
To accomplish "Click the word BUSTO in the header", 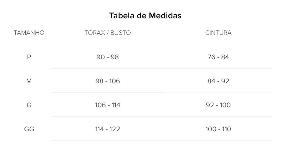I will (121, 33).
